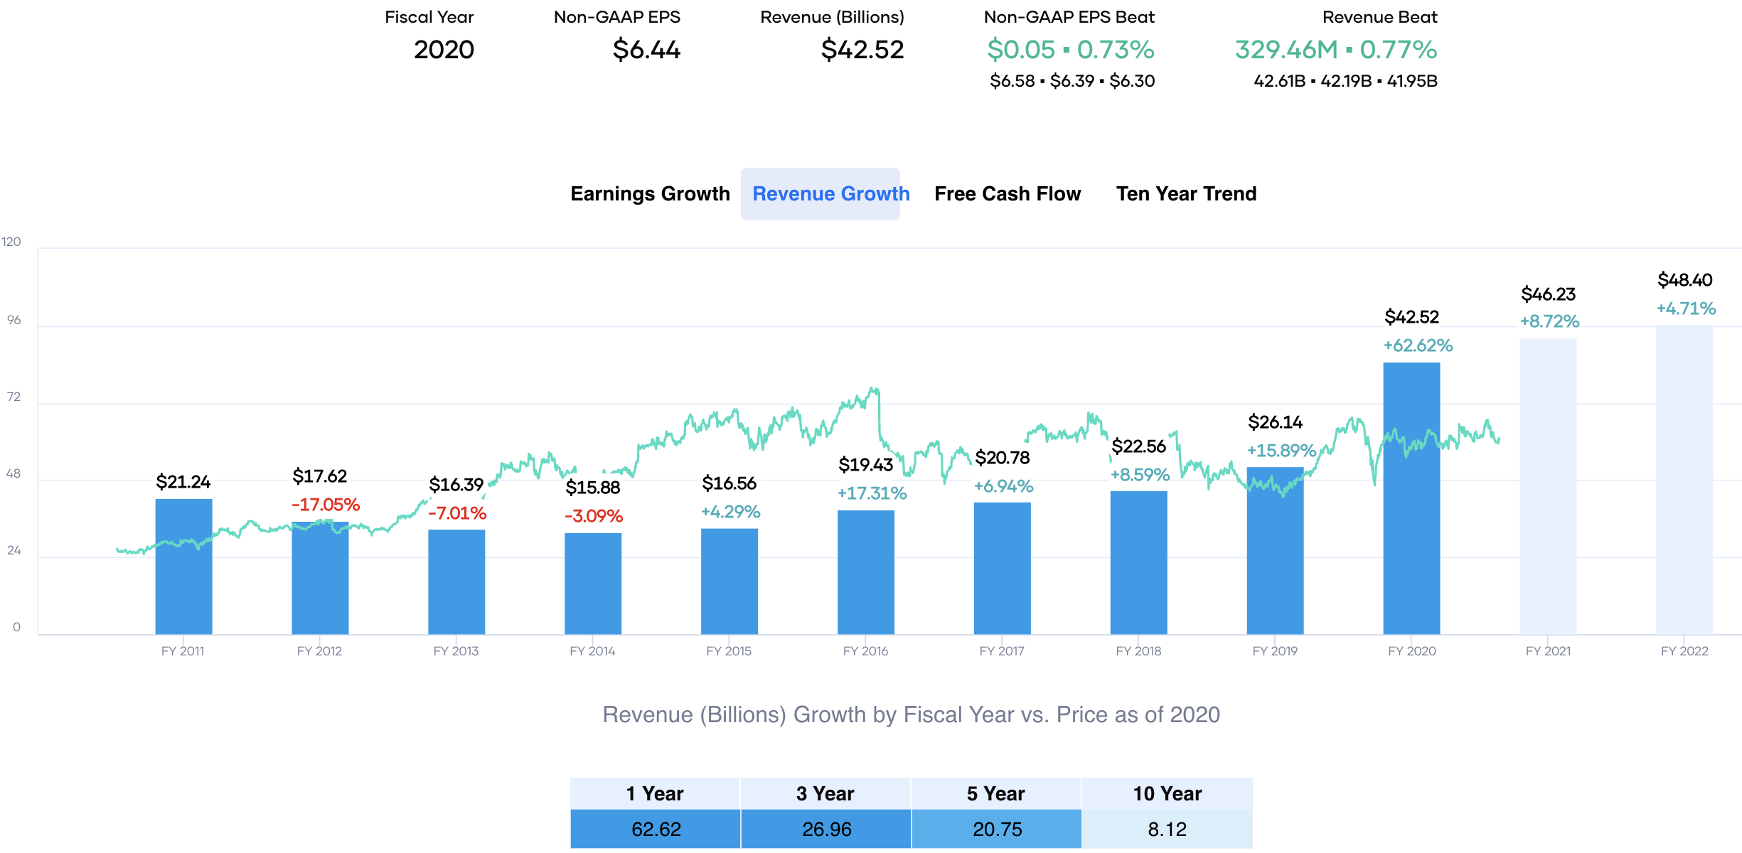Viewport: 1742px width, 853px height.
Task: Click the 20.75 growth value cell
Action: 996,829
